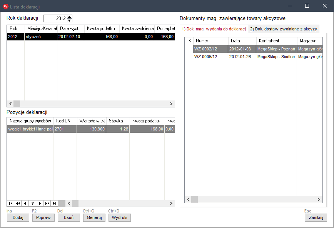Select Dok. mag. wydania do deklaracji tab
334x229 pixels.
tap(214, 29)
